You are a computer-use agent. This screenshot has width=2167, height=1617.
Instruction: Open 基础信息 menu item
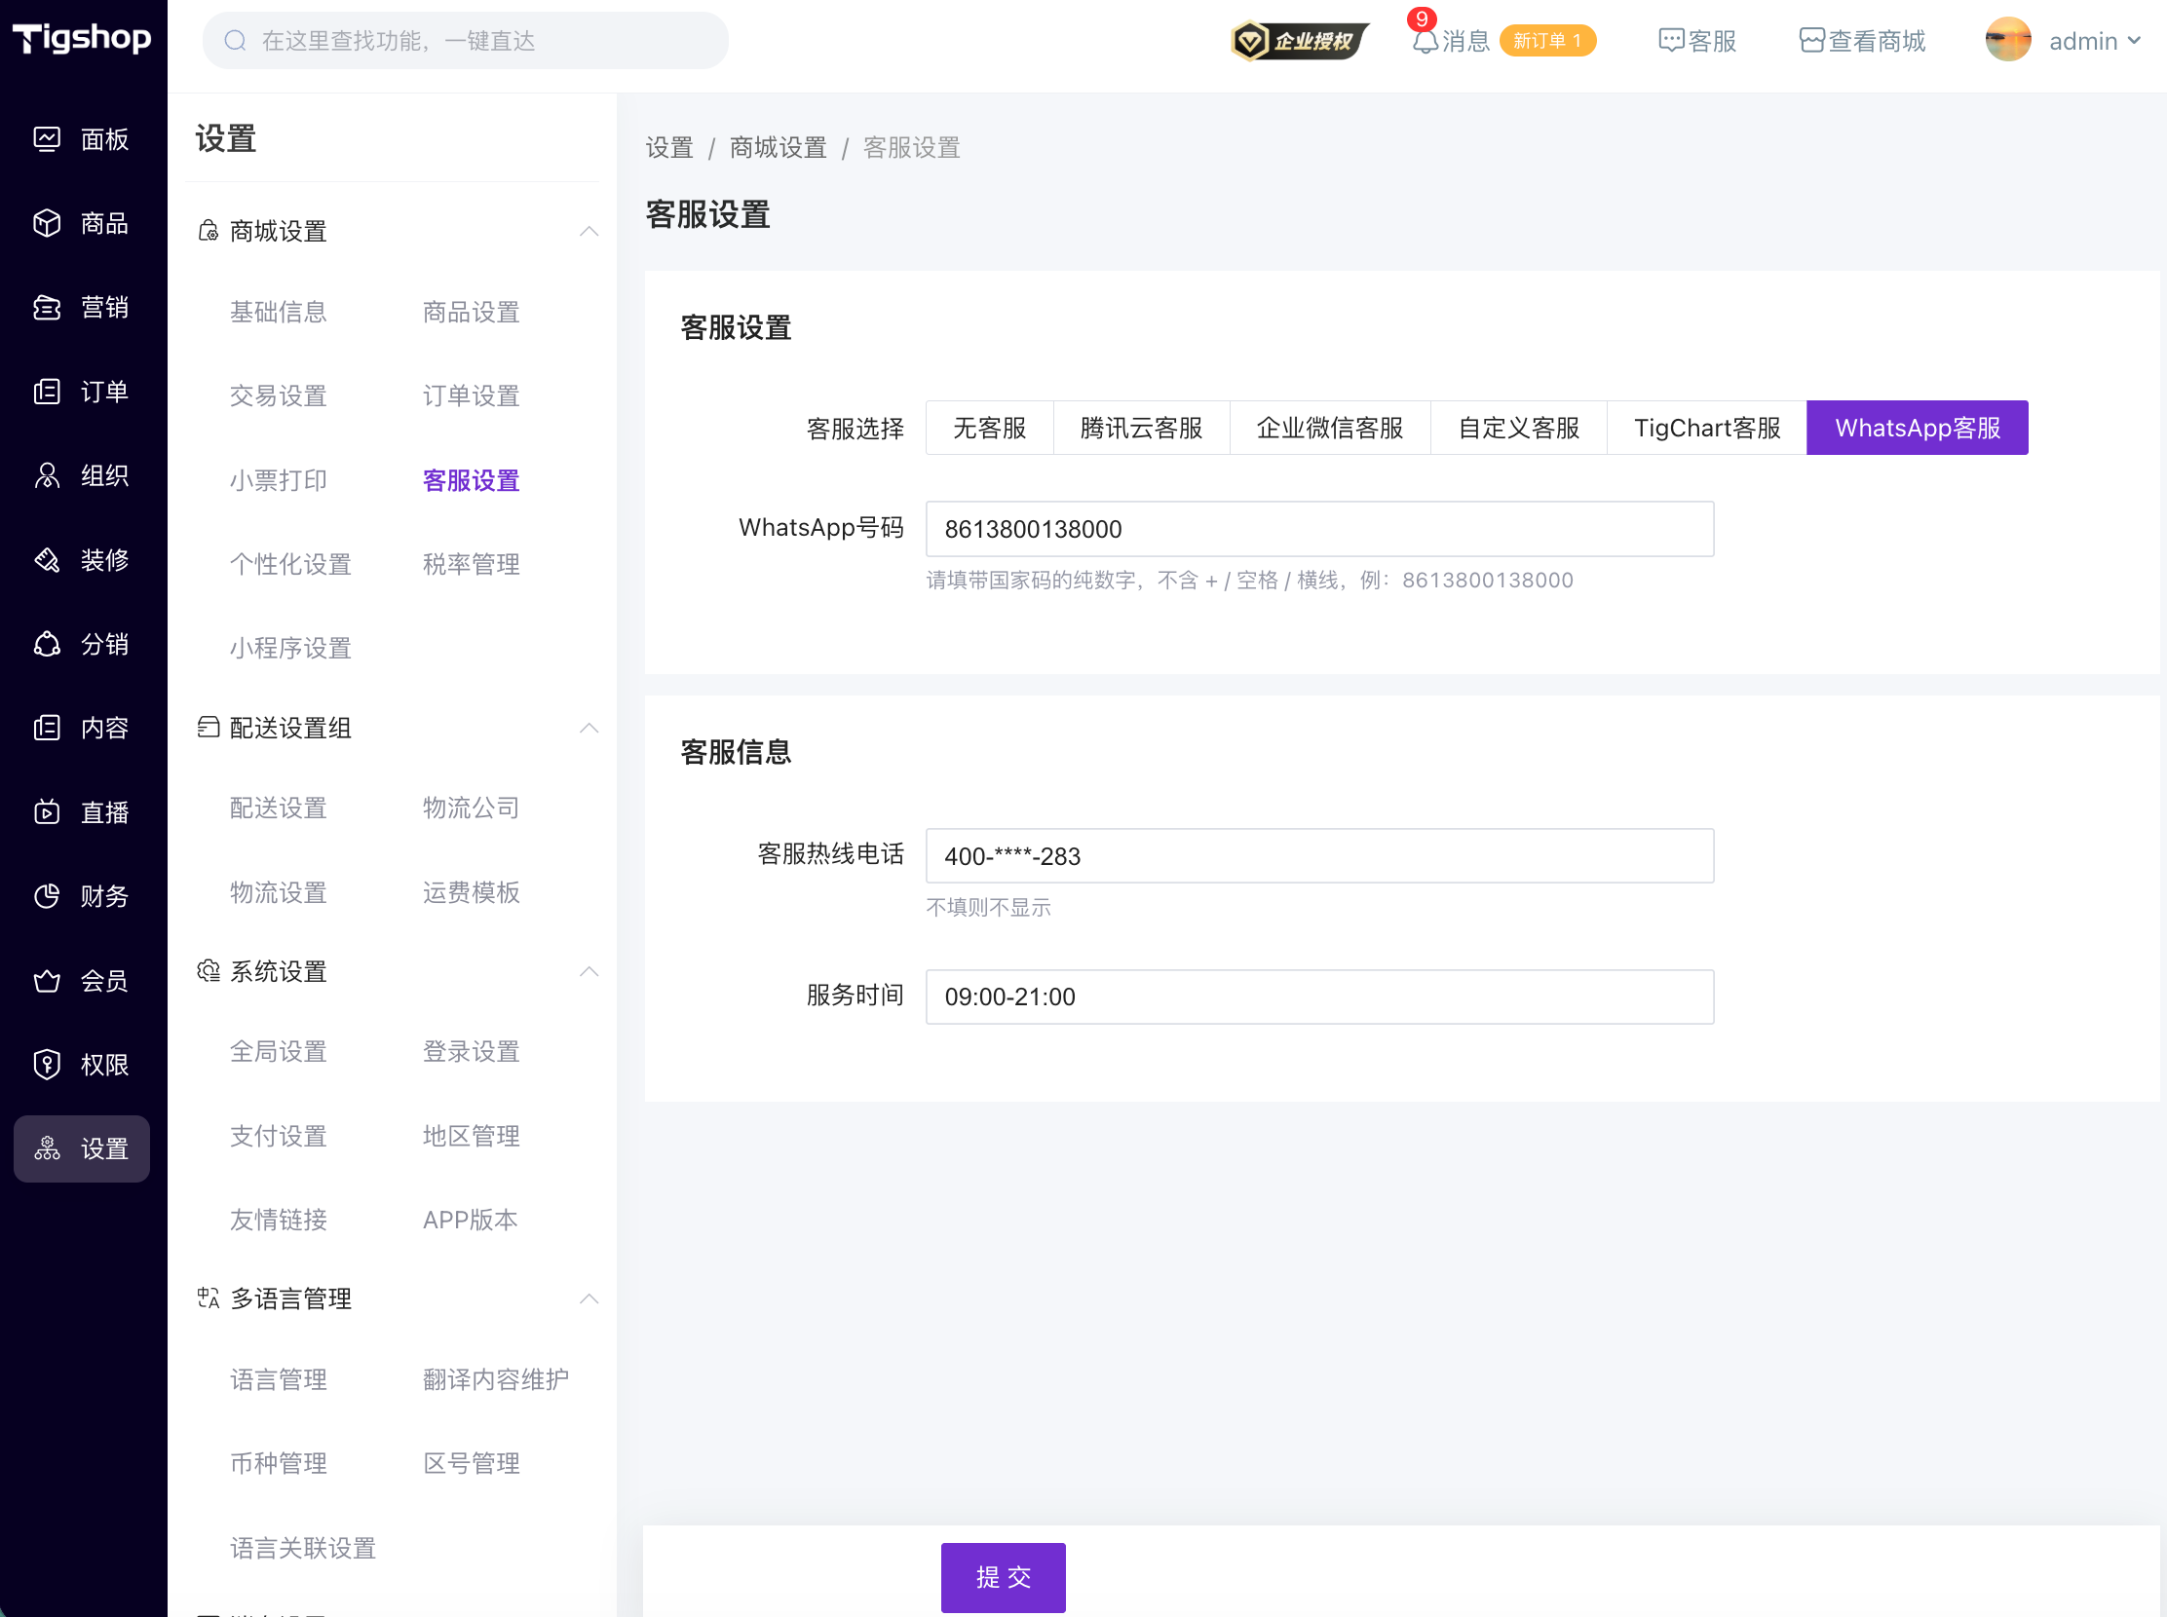(x=278, y=313)
